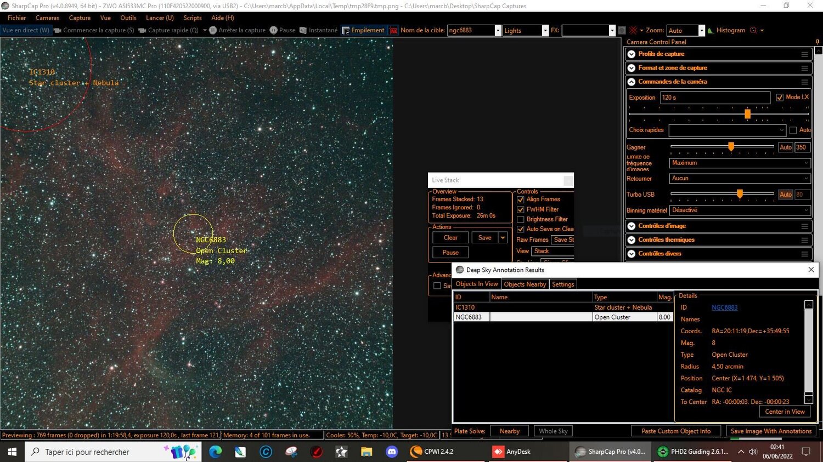
Task: Click the Arrêter la capture stop icon
Action: coord(212,30)
